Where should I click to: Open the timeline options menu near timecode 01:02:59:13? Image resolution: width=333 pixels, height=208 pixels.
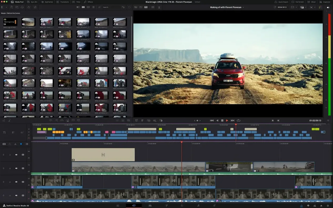pyautogui.click(x=328, y=120)
